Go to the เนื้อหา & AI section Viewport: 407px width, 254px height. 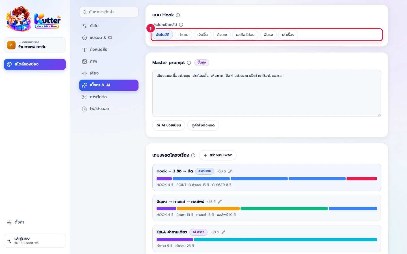pos(109,85)
